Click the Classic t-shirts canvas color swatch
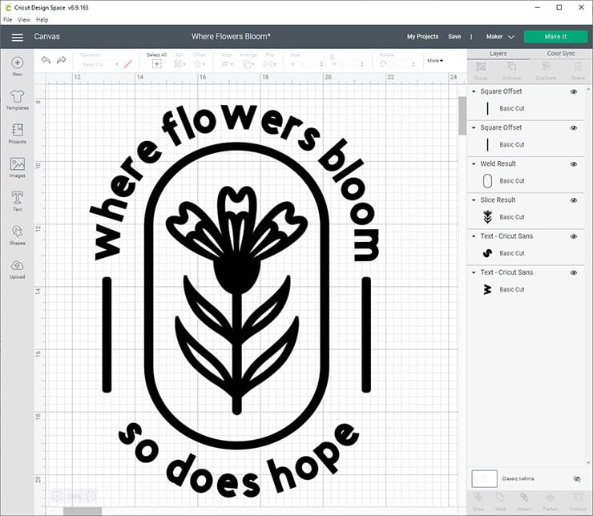 pyautogui.click(x=484, y=478)
